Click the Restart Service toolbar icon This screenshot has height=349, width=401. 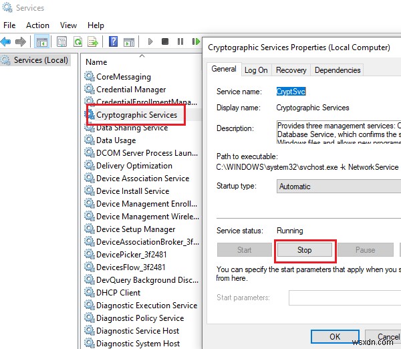196,41
